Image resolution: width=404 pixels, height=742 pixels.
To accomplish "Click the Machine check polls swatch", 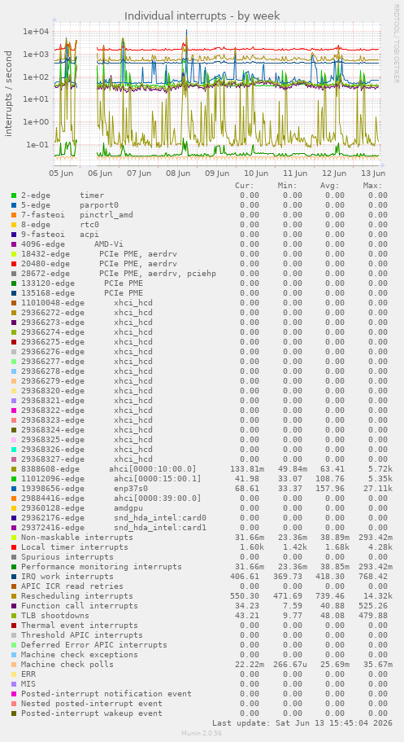I will point(14,665).
